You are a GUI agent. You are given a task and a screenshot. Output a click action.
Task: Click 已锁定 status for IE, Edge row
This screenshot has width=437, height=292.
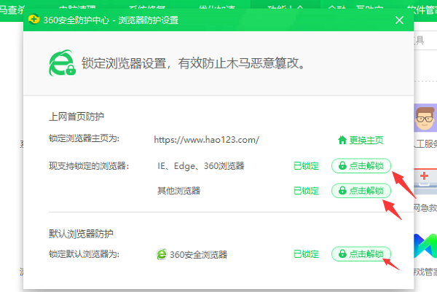click(306, 166)
